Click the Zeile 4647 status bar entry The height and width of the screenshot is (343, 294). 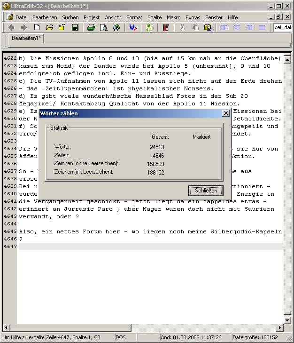click(x=79, y=337)
